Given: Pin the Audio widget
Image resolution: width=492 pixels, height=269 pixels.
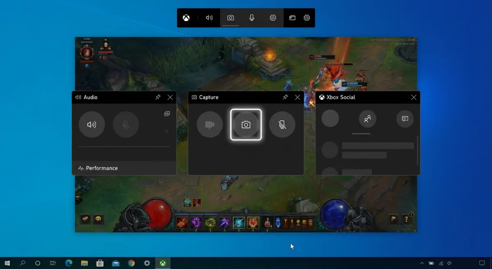Looking at the screenshot, I should point(158,97).
